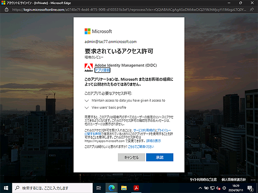The width and height of the screenshot is (258, 193).
Task: Click admin@tac77.onmicrosoft.com account text
Action: coord(111,41)
